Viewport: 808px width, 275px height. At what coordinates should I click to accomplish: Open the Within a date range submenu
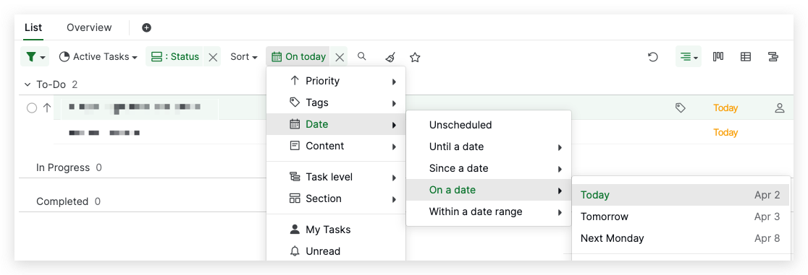tap(489, 211)
